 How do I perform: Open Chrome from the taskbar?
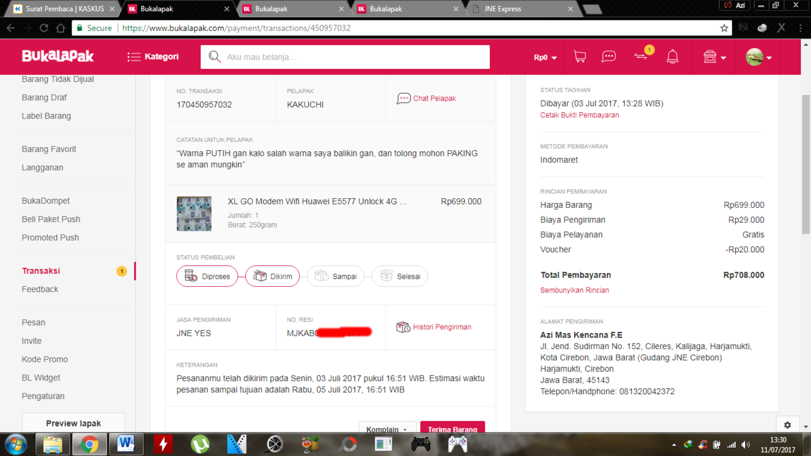click(x=89, y=445)
